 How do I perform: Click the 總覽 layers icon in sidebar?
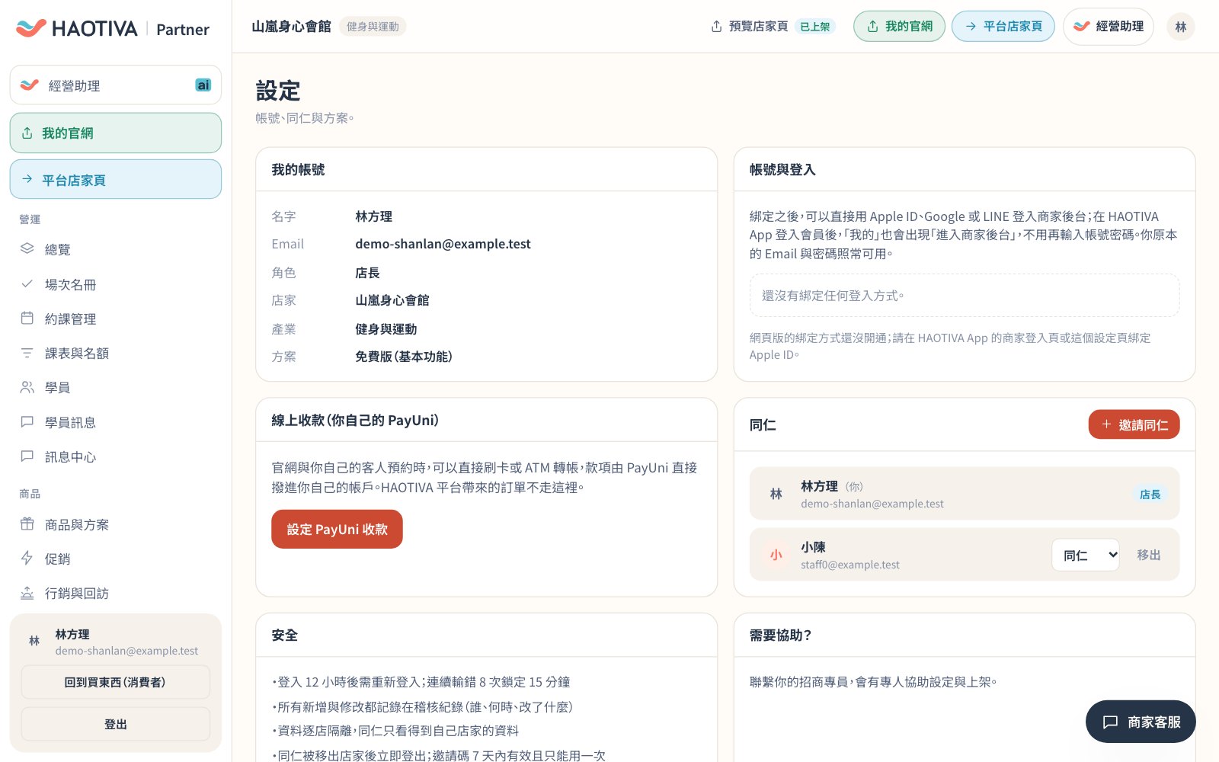tap(27, 249)
